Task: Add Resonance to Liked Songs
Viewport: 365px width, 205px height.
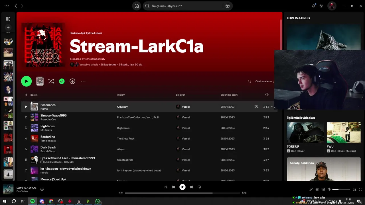Action: pos(256,107)
